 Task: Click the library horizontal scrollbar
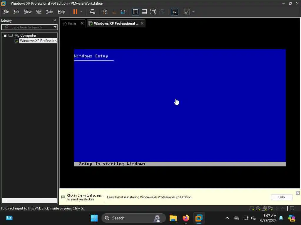23,201
